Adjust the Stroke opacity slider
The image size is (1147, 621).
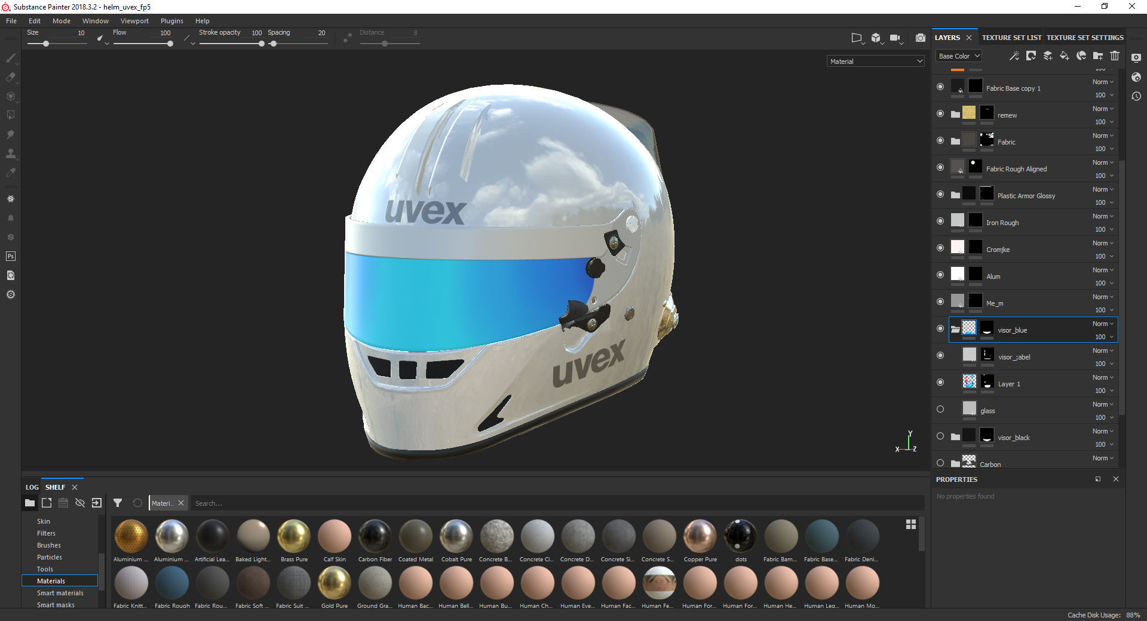pyautogui.click(x=231, y=44)
